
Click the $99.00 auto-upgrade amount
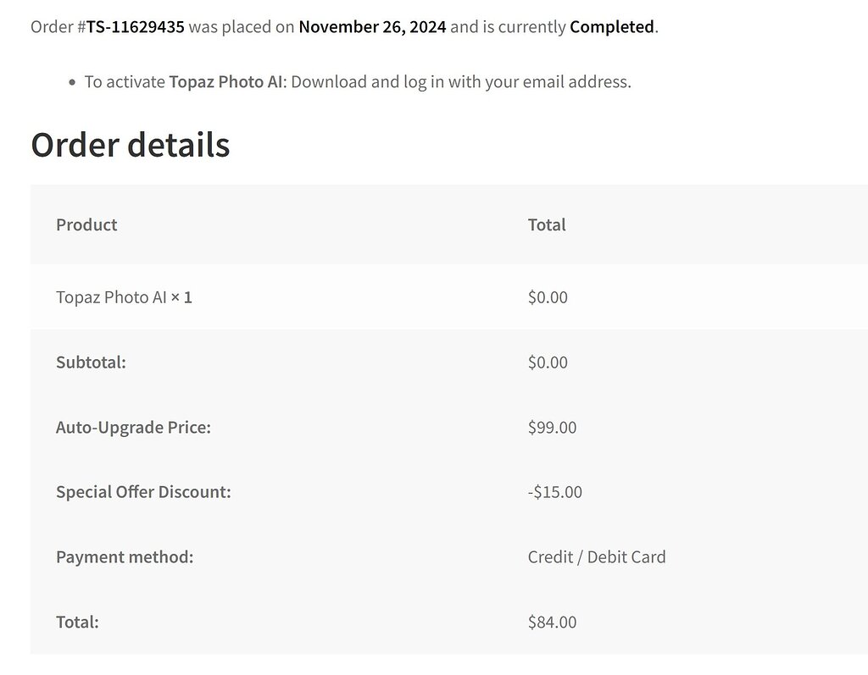pyautogui.click(x=552, y=428)
